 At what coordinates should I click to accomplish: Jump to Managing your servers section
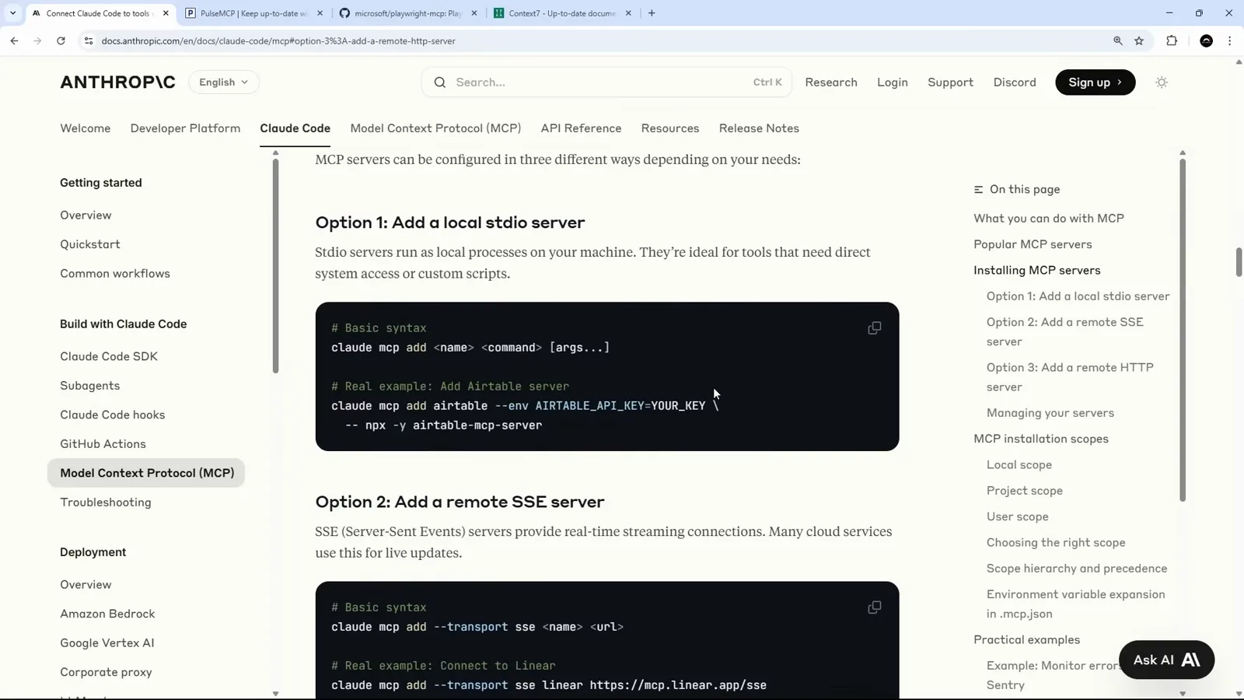point(1050,413)
